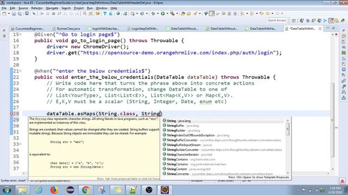Click the red error overview ruler marker
This screenshot has height=195, width=348.
pos(336,128)
